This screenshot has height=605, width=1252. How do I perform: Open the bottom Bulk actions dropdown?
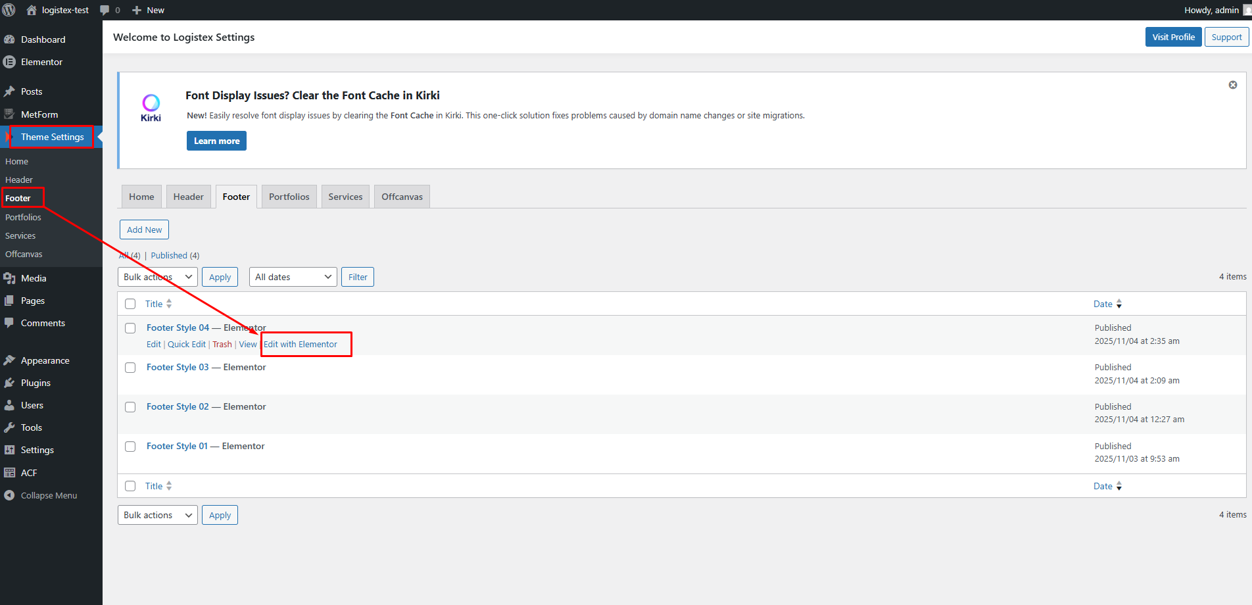[158, 515]
